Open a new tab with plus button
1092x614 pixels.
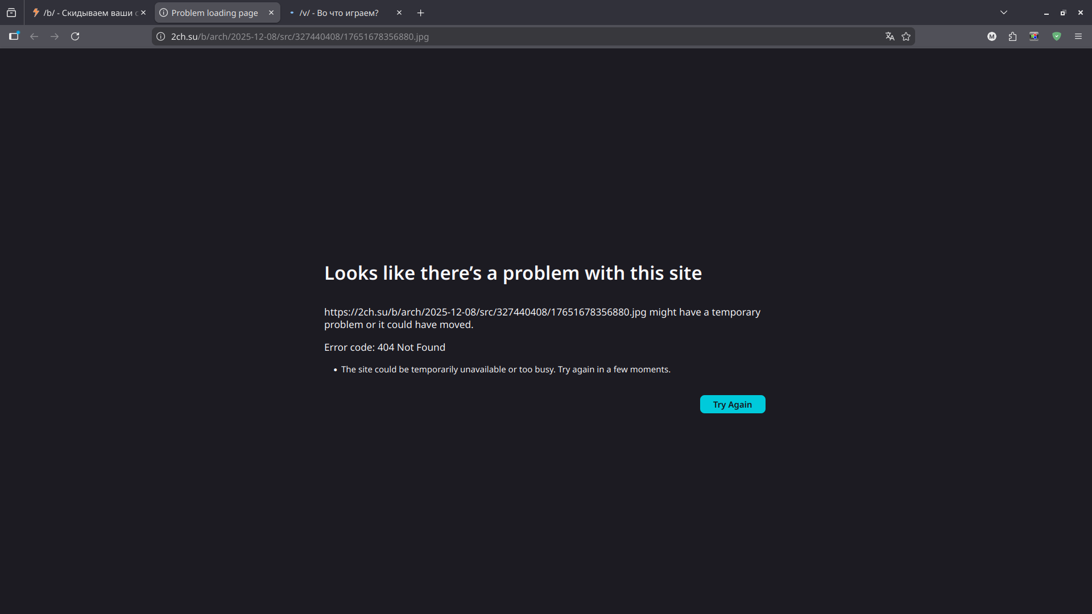point(421,13)
